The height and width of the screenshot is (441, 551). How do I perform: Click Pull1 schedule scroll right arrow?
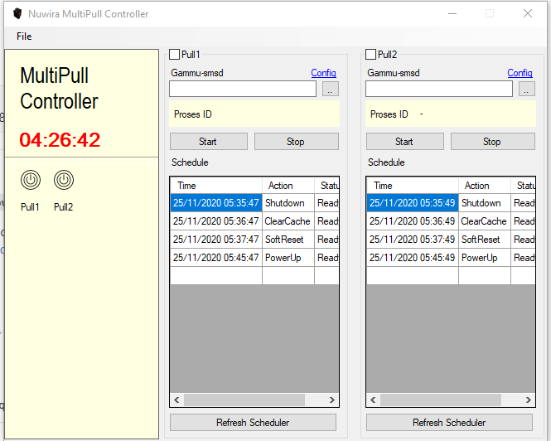coord(332,400)
